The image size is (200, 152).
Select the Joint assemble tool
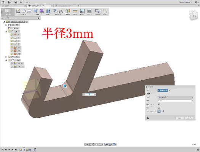(x=61, y=11)
